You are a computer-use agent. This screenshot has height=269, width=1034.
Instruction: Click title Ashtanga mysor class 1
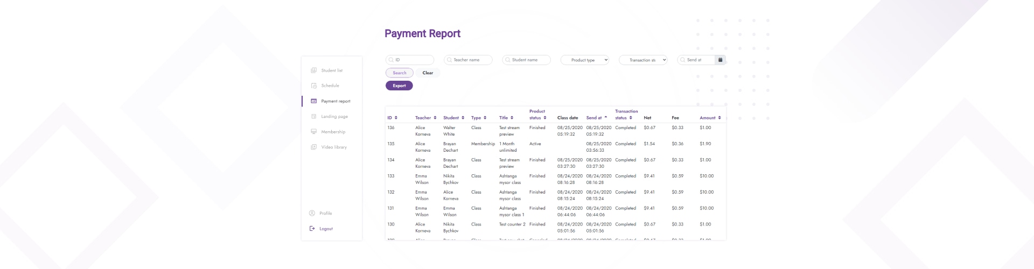tap(512, 211)
